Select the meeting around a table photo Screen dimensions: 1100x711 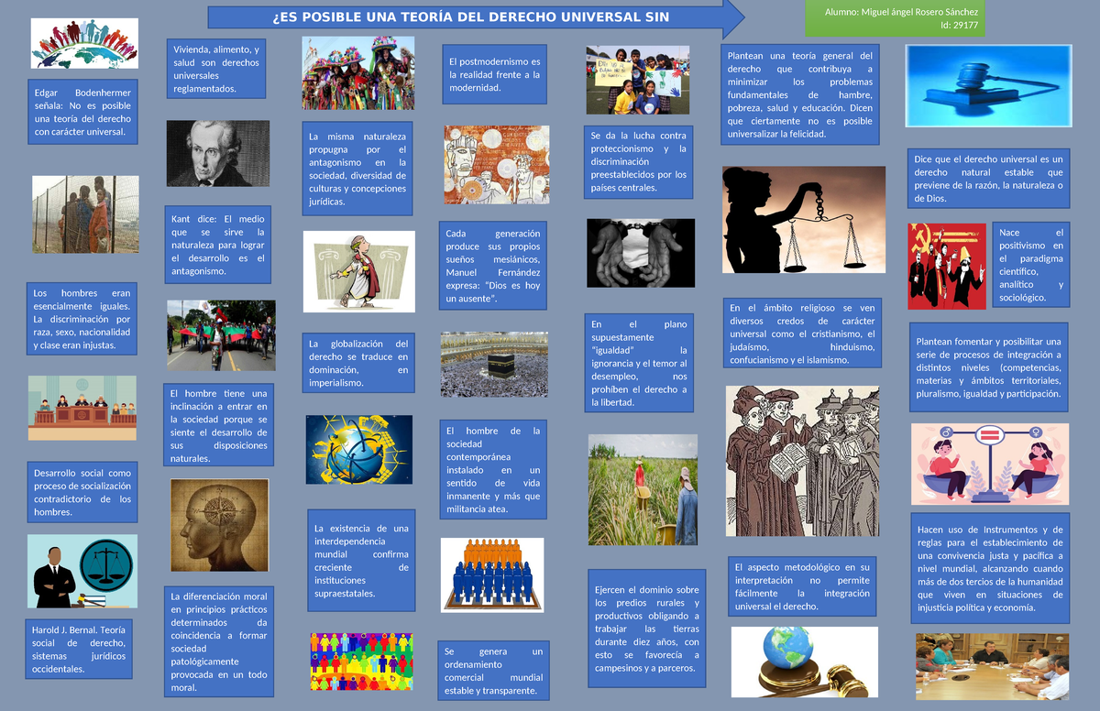click(x=993, y=666)
